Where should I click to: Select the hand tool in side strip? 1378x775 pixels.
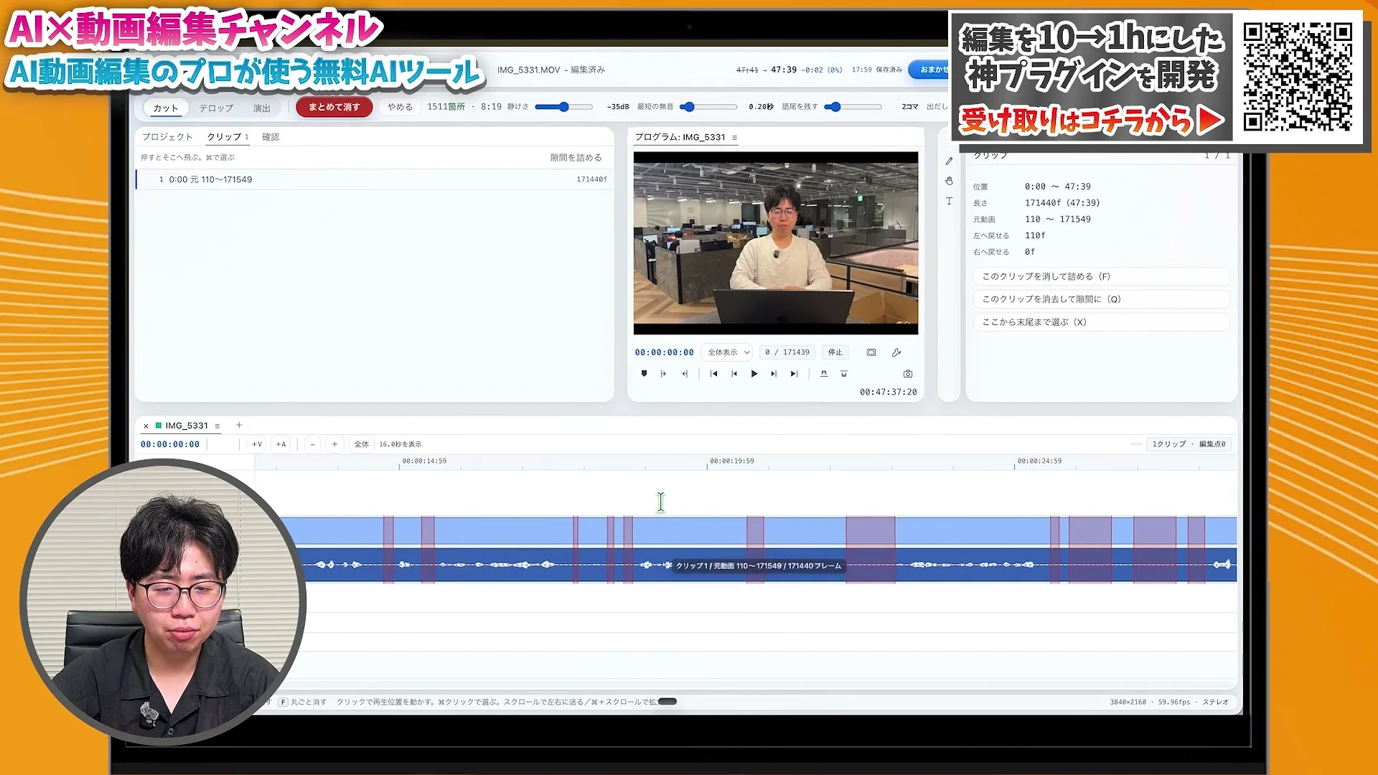coord(949,181)
